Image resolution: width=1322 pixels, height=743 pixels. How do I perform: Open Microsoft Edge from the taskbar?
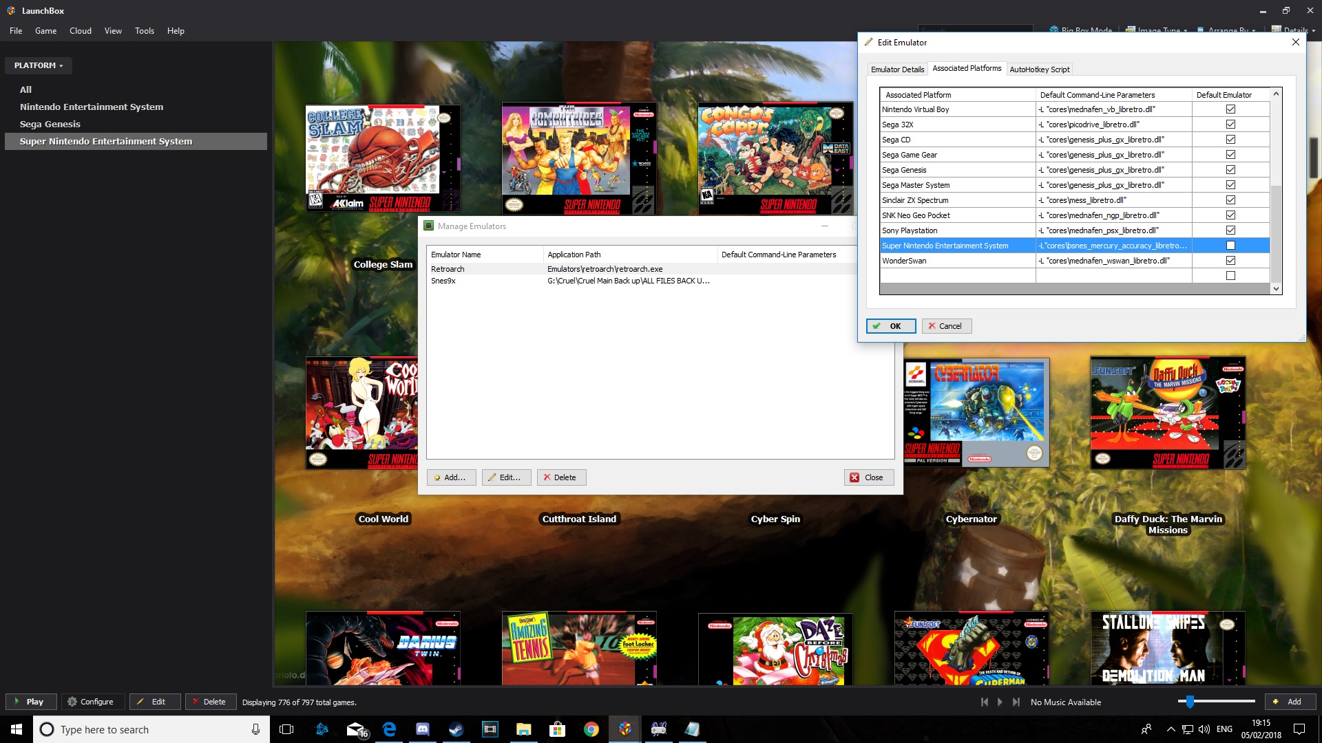(x=389, y=729)
